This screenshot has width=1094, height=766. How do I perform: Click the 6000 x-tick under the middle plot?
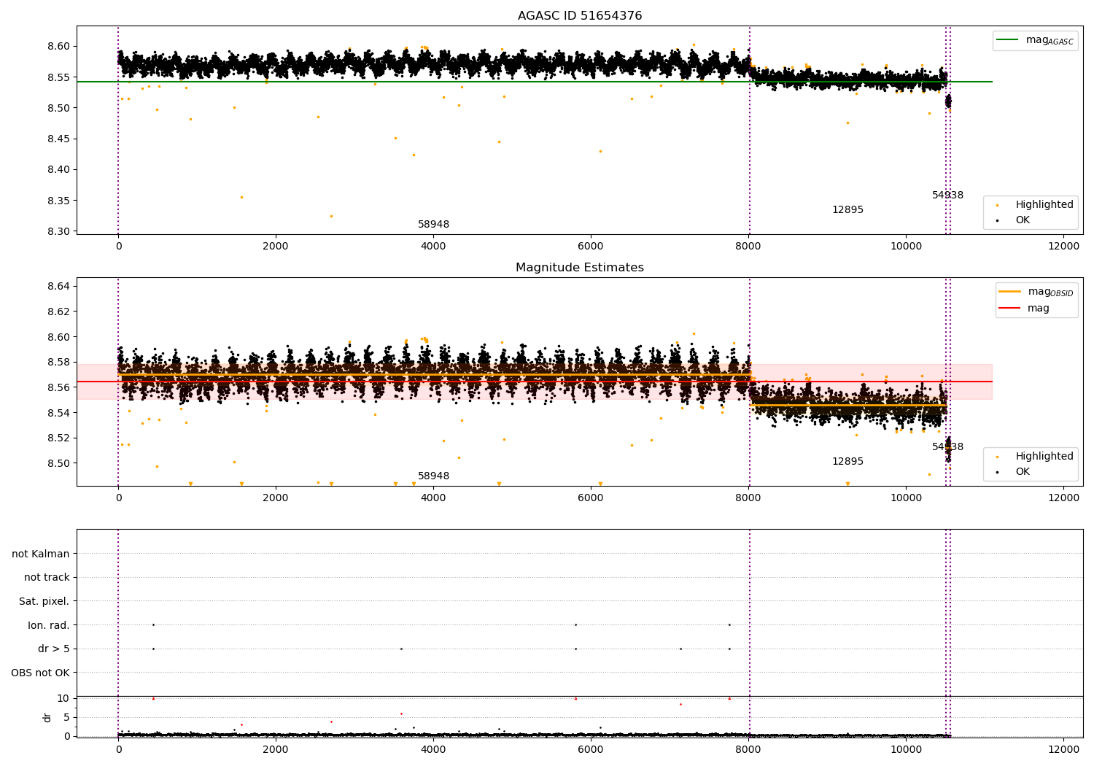pyautogui.click(x=591, y=498)
